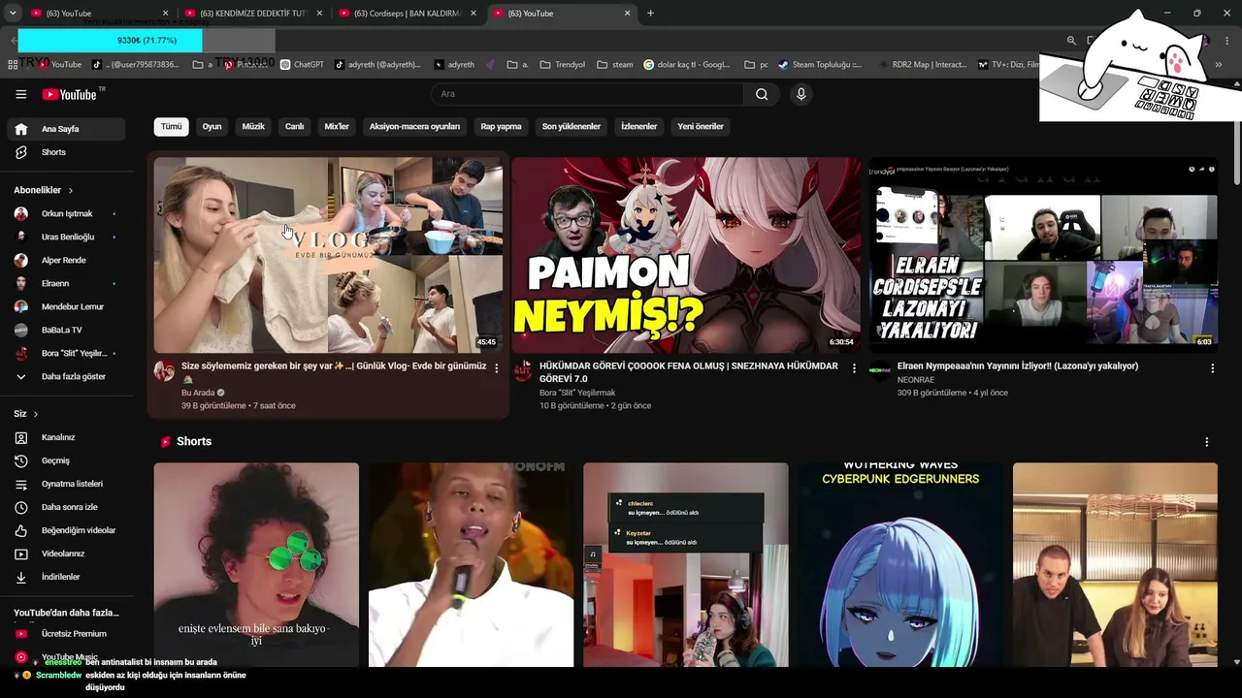The height and width of the screenshot is (698, 1242).
Task: Select the Mix'ler filter chip
Action: [337, 127]
